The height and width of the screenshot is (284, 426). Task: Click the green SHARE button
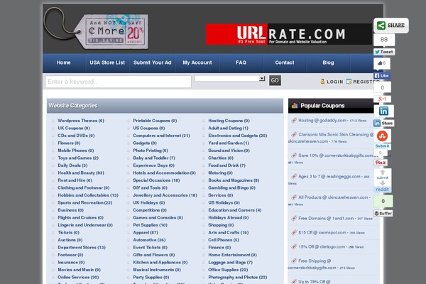pyautogui.click(x=390, y=26)
